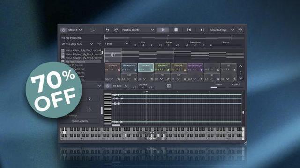Viewport: 300px width, 168px height.
Task: Click the redo arrow icon
Action: (x=116, y=30)
